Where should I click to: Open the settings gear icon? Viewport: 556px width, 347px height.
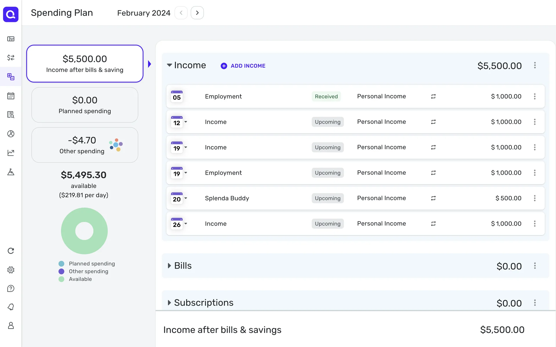click(x=11, y=270)
